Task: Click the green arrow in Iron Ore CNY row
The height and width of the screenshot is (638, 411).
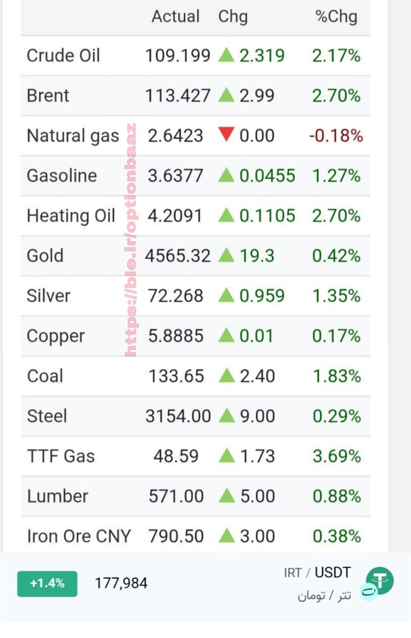Action: click(226, 536)
